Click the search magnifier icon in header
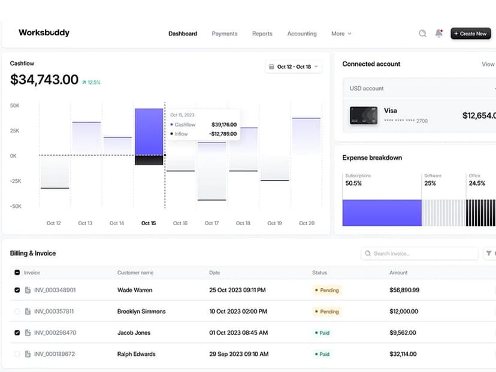This screenshot has width=496, height=372. [422, 33]
